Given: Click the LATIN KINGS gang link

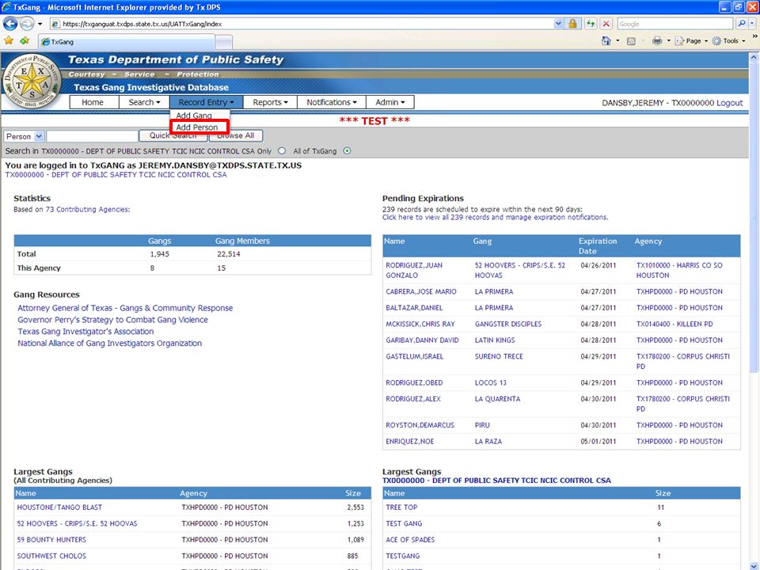Looking at the screenshot, I should pyautogui.click(x=494, y=340).
